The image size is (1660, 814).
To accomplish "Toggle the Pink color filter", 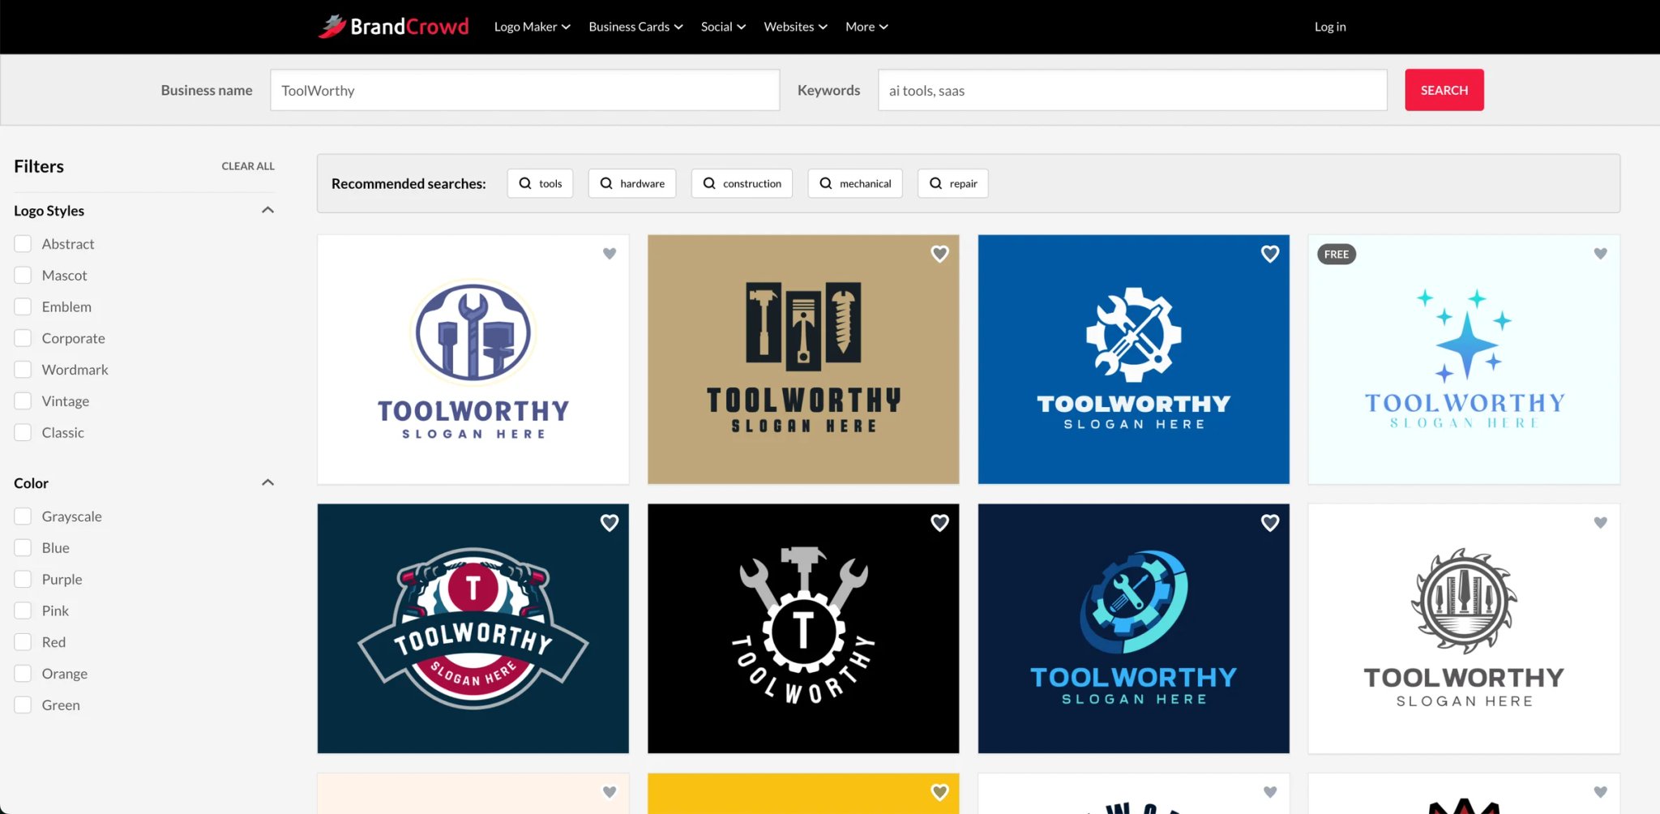I will [23, 610].
